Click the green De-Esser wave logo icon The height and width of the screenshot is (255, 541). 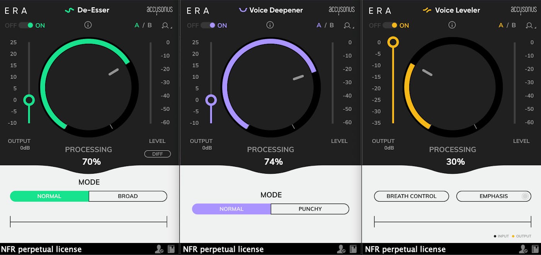click(69, 10)
